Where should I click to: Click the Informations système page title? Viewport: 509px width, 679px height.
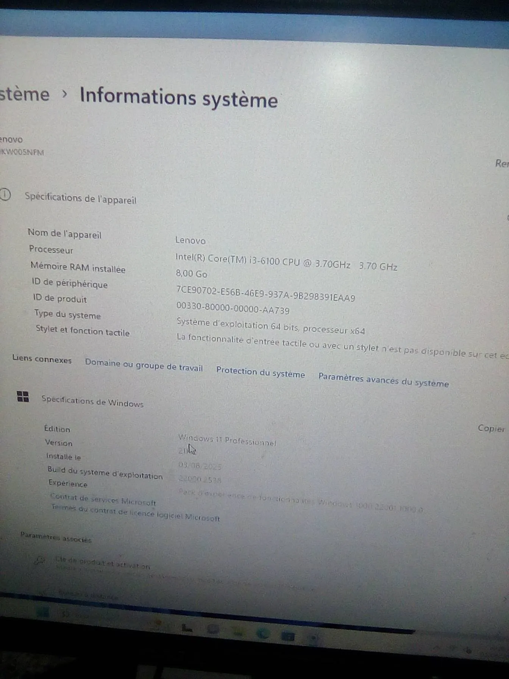(x=179, y=97)
